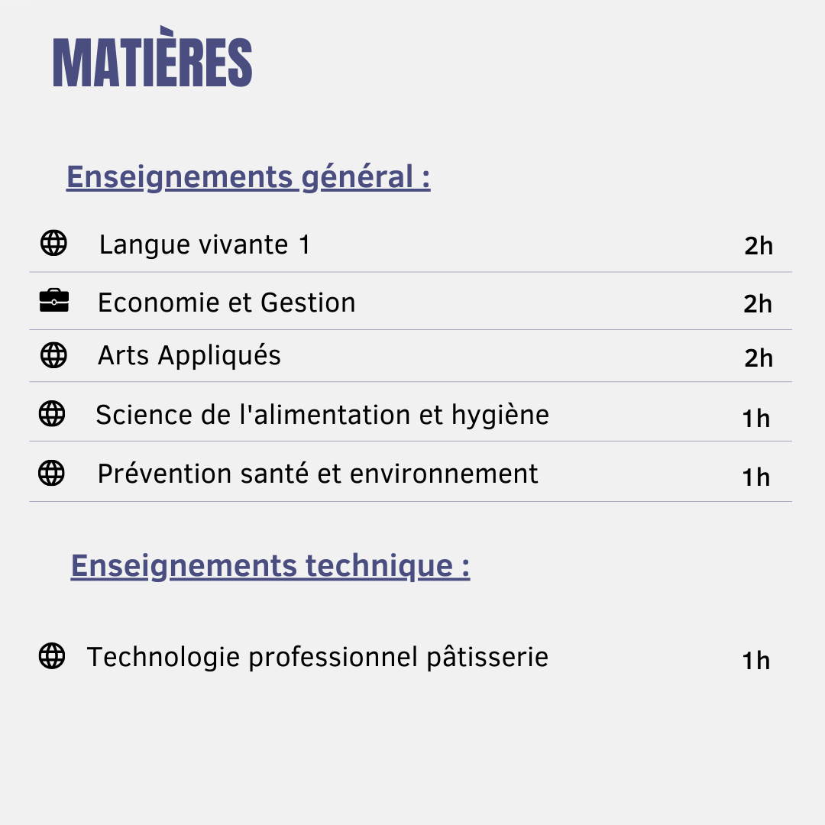Select Prévention santé et environnement text

coord(318,474)
